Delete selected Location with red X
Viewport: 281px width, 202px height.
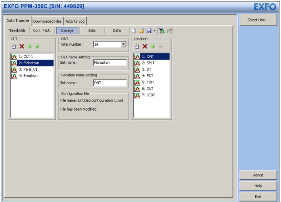145,46
